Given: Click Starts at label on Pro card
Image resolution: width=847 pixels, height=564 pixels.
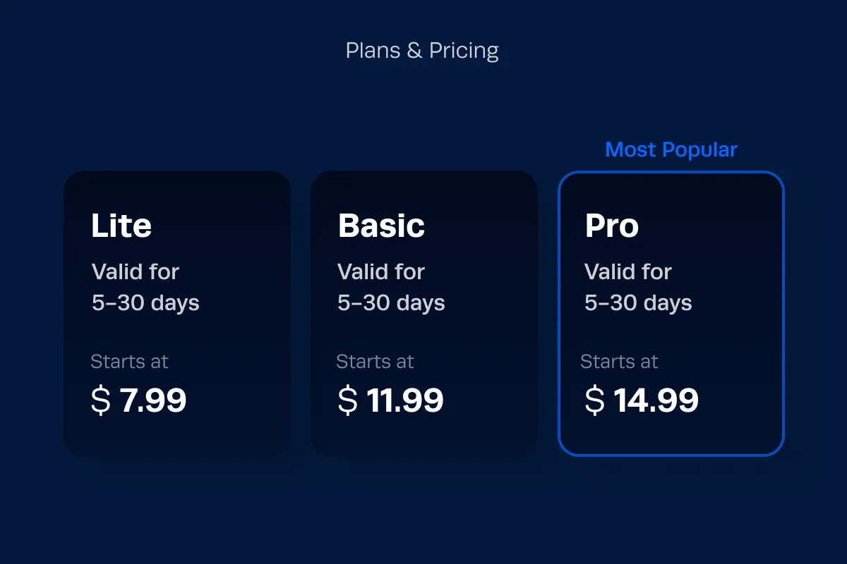Looking at the screenshot, I should [x=619, y=362].
